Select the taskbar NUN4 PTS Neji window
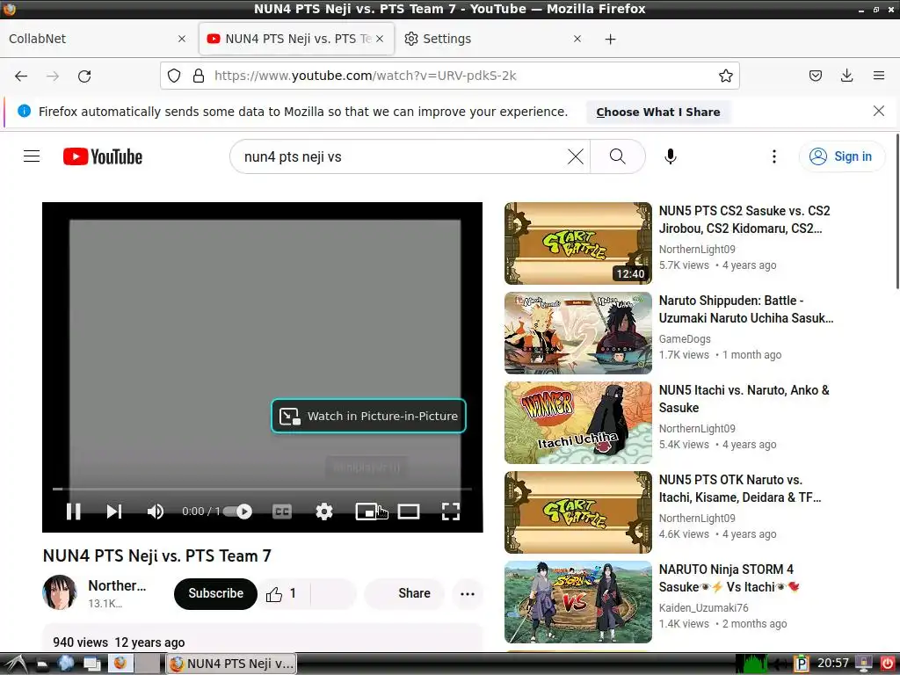Screen dimensions: 900x675 (x=232, y=664)
